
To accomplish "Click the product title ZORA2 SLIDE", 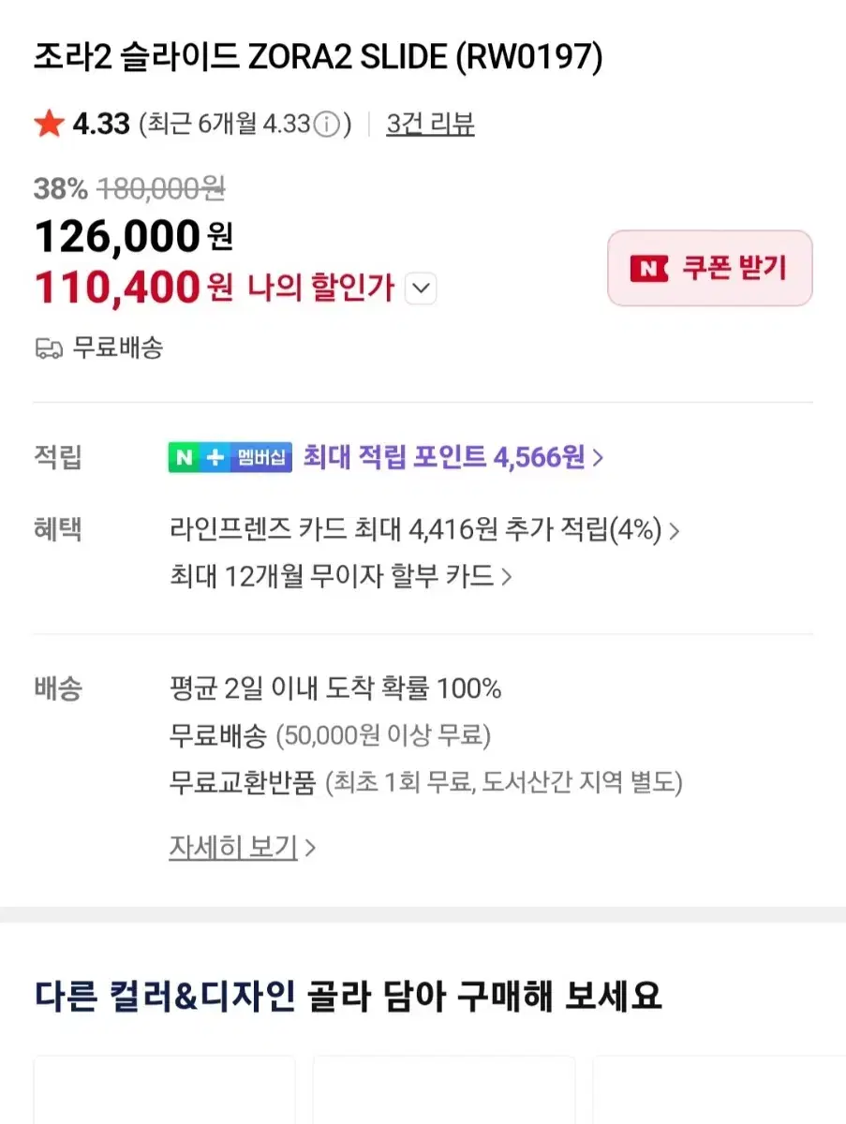I will pos(318,58).
